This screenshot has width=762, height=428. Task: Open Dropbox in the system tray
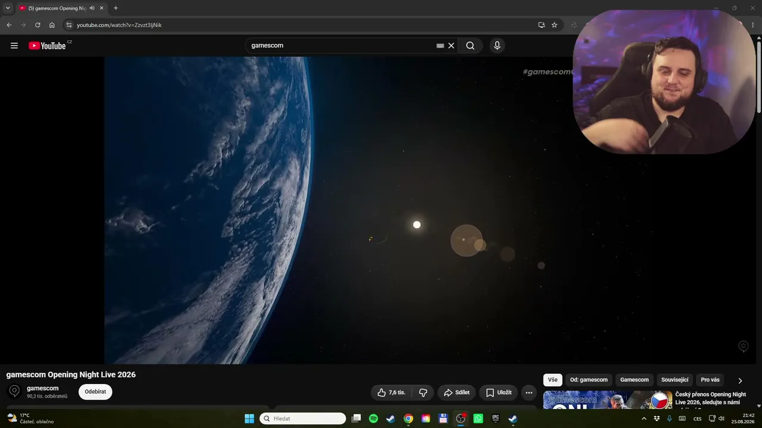[657, 418]
